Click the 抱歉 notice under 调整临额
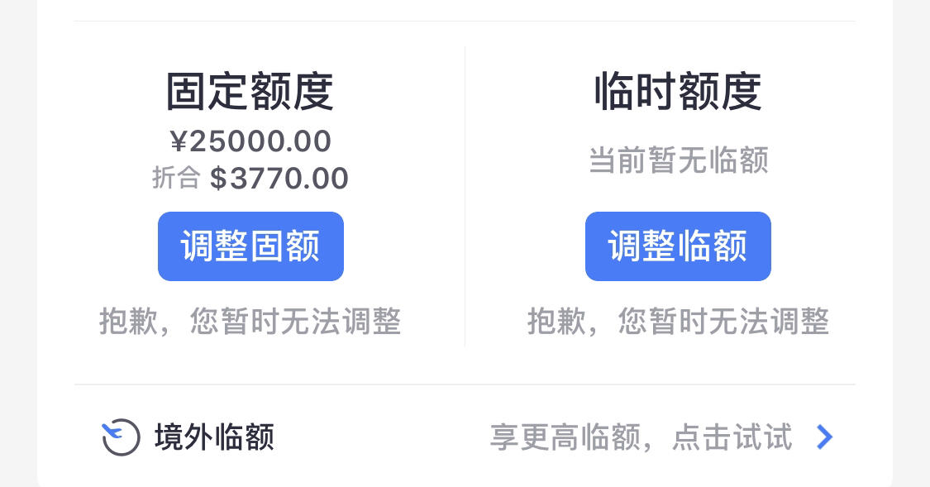The image size is (930, 487). tap(678, 322)
